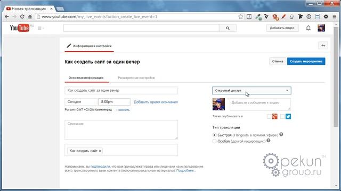Open the YouTube guide menu icon
The width and height of the screenshot is (341, 191).
coord(40,28)
